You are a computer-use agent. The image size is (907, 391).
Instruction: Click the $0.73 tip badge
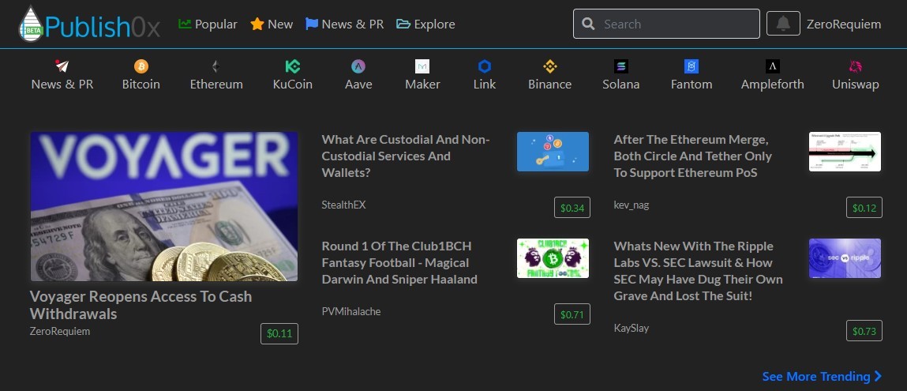(x=864, y=330)
